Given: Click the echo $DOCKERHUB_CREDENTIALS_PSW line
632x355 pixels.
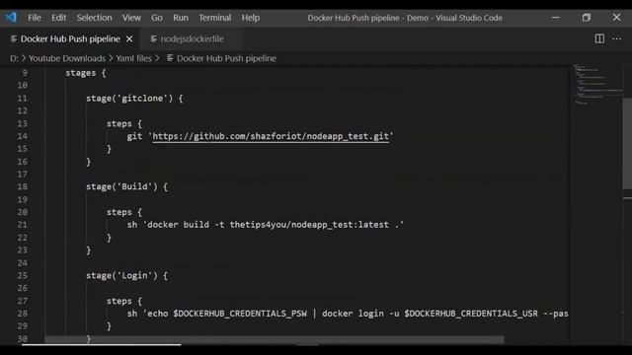Looking at the screenshot, I should click(348, 314).
